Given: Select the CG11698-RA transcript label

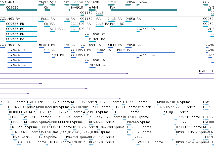Looking at the screenshot, I should pyautogui.click(x=95, y=34).
